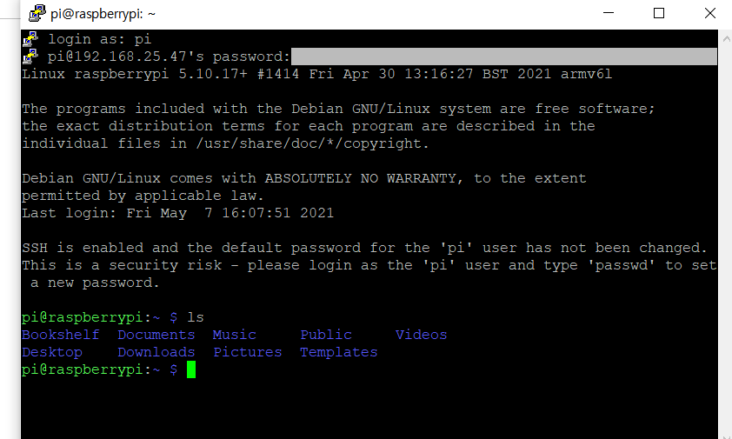
Task: Click the scrollbar up arrow
Action: (x=726, y=39)
